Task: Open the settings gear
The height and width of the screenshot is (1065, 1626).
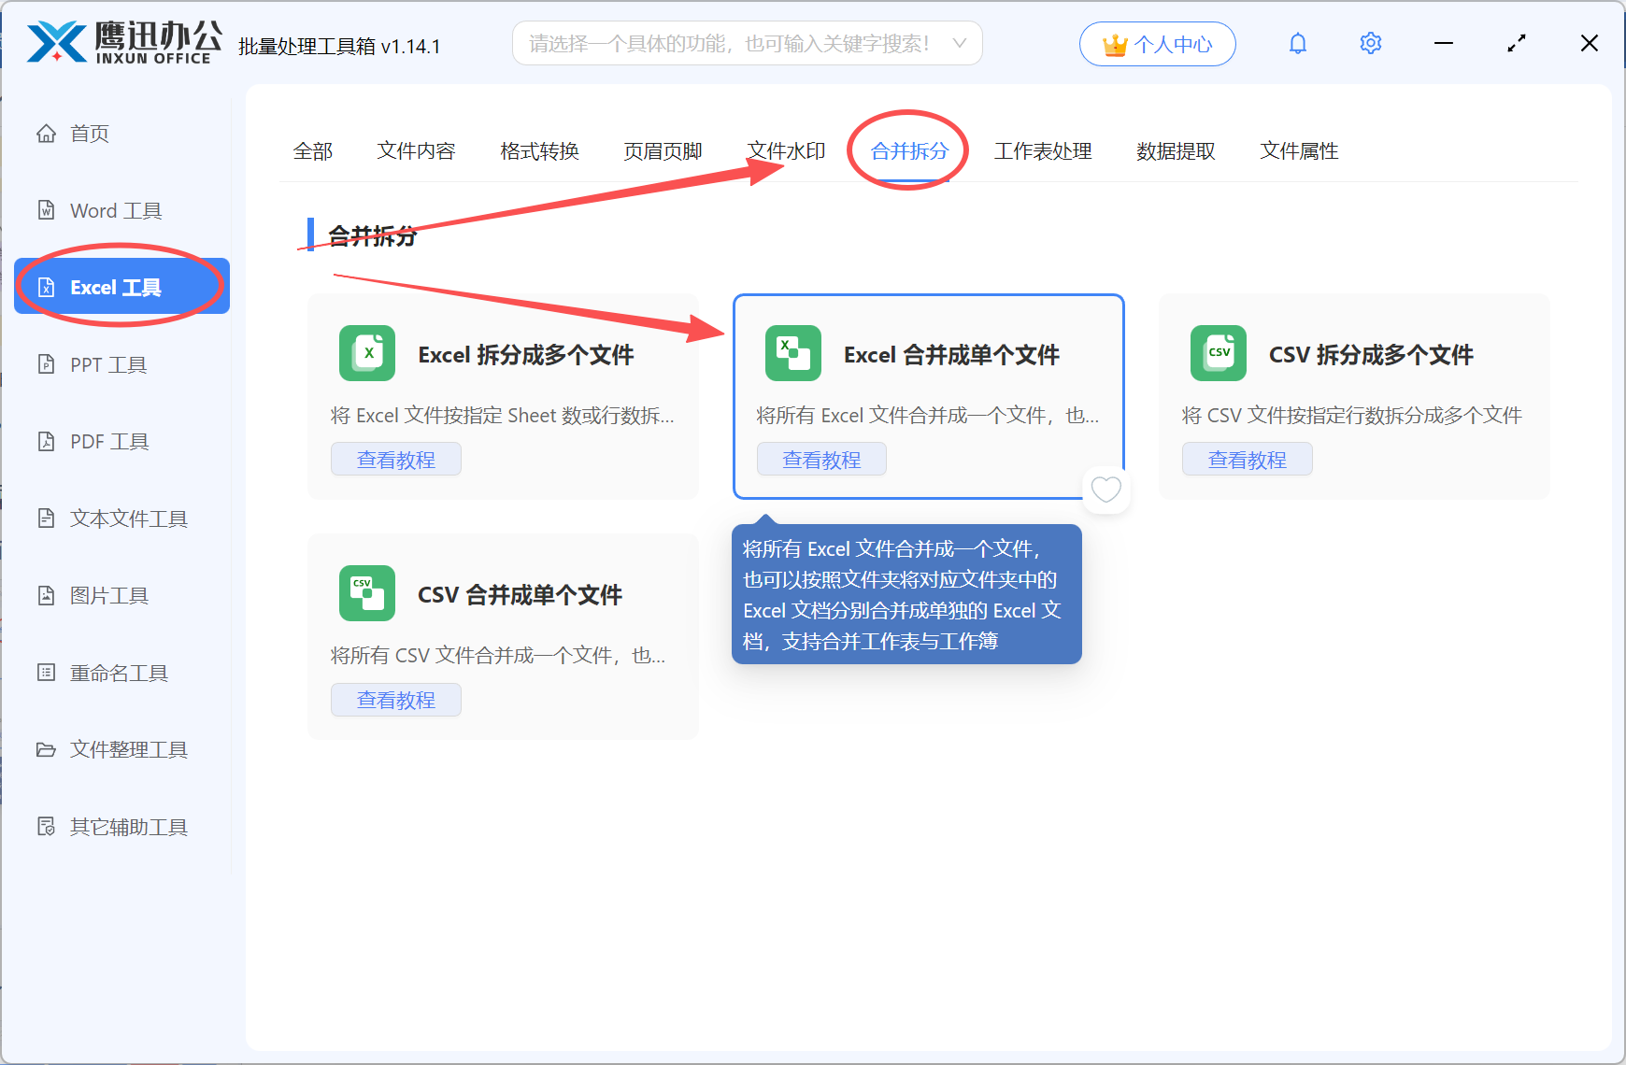Action: click(1370, 43)
